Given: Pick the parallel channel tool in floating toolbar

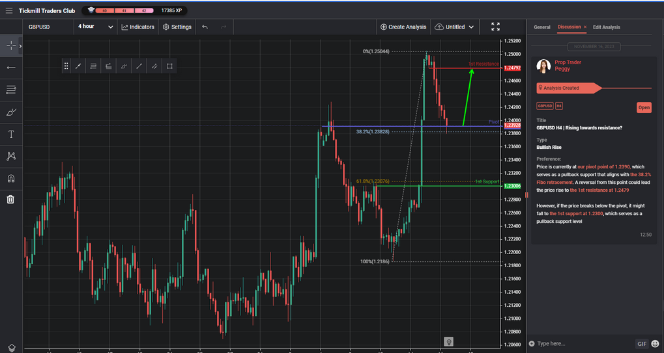Looking at the screenshot, I should [154, 66].
